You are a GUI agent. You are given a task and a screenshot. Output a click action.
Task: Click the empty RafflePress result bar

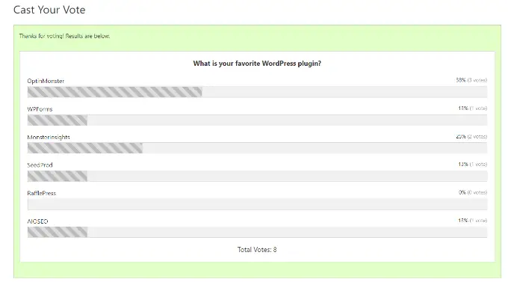click(257, 204)
